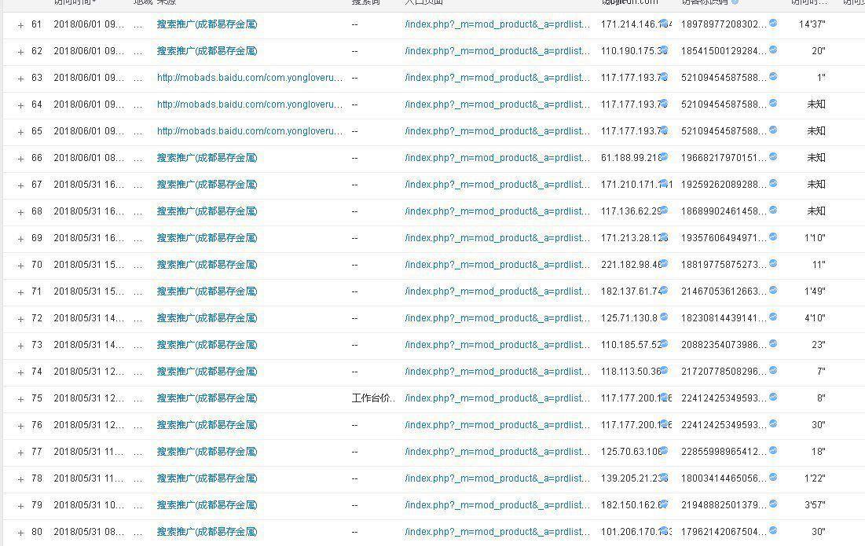Click trend icon beside IP 171.214.146
The height and width of the screenshot is (546, 865).
click(x=664, y=24)
